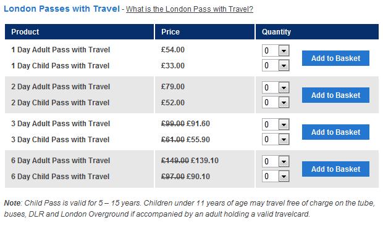Open quantity dropdown for 1 Day Adult Pass
The width and height of the screenshot is (383, 229).
[x=276, y=50]
